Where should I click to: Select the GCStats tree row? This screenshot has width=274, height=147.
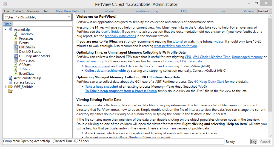tap(25, 65)
